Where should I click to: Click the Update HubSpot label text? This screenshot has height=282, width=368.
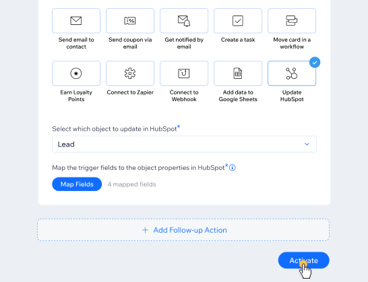pos(292,96)
